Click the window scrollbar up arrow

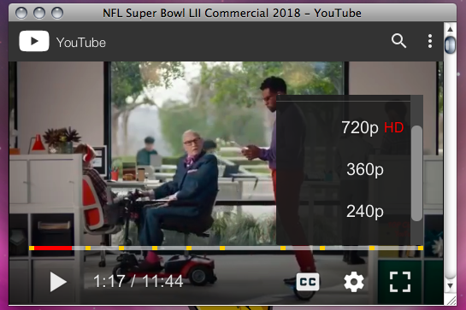pos(450,29)
